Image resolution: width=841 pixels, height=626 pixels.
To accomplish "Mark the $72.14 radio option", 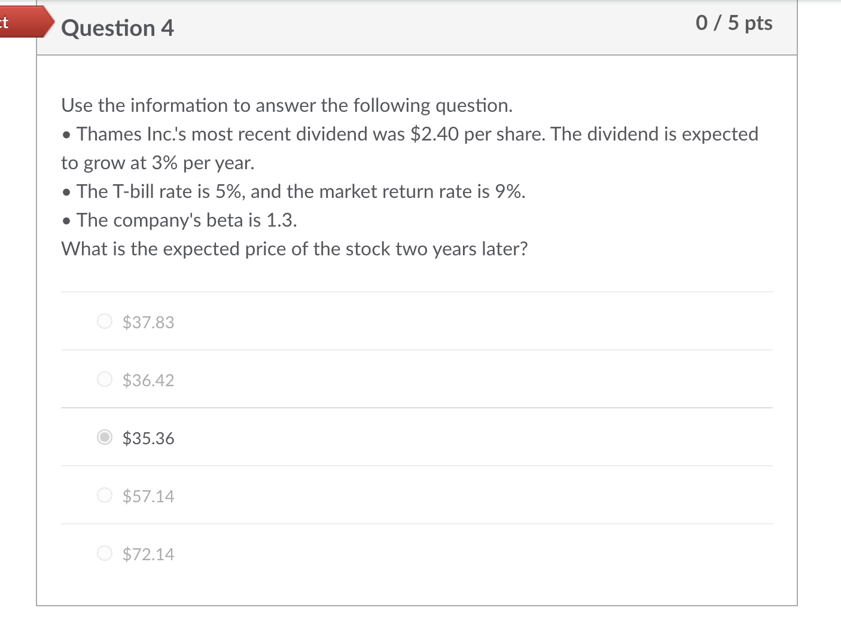I will [x=105, y=554].
